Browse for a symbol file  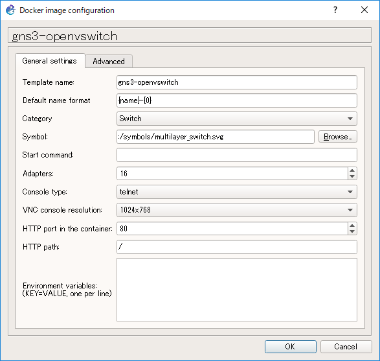pos(338,137)
